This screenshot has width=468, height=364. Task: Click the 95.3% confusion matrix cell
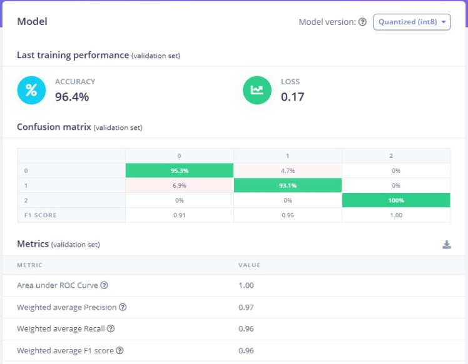[180, 170]
